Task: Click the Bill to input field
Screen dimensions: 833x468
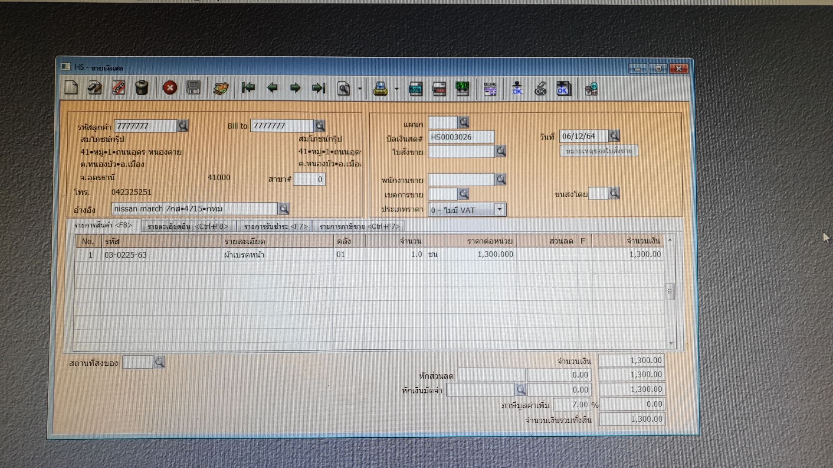Action: point(282,126)
